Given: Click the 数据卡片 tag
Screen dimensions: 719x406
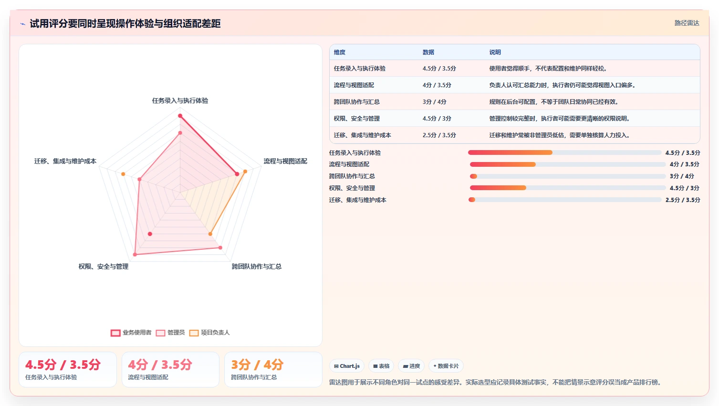Looking at the screenshot, I should pos(446,366).
